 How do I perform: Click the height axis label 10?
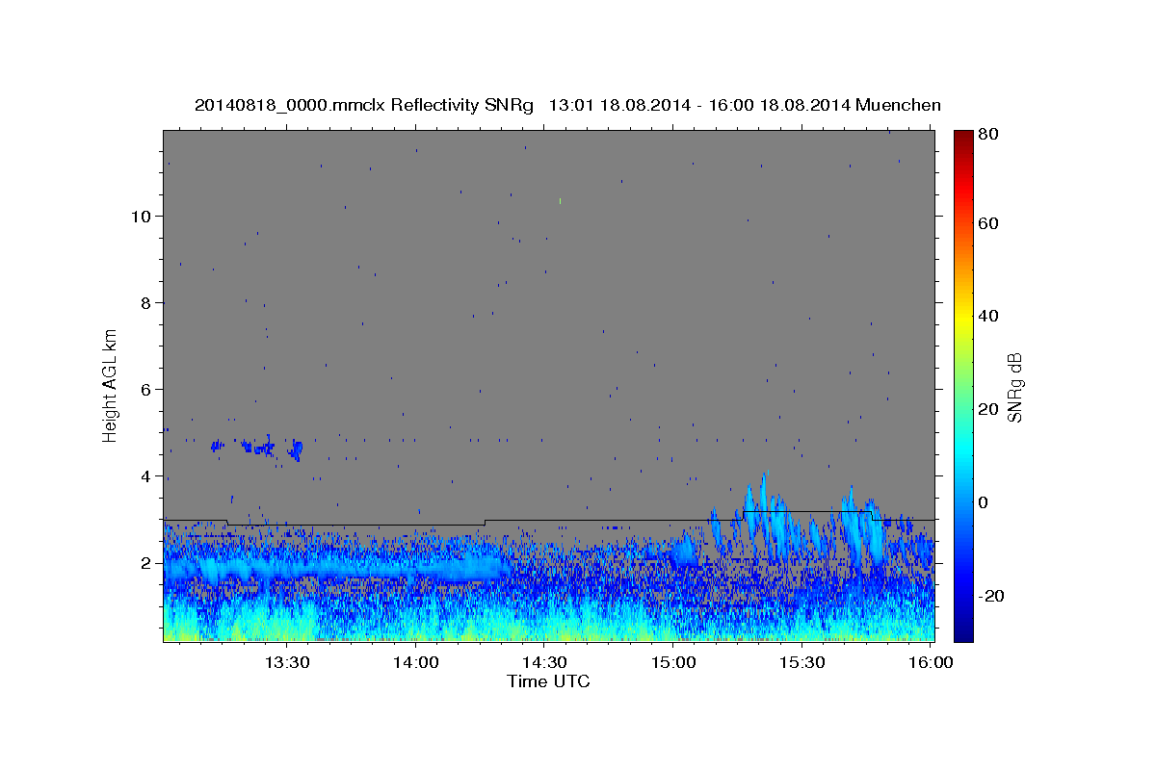tap(141, 216)
